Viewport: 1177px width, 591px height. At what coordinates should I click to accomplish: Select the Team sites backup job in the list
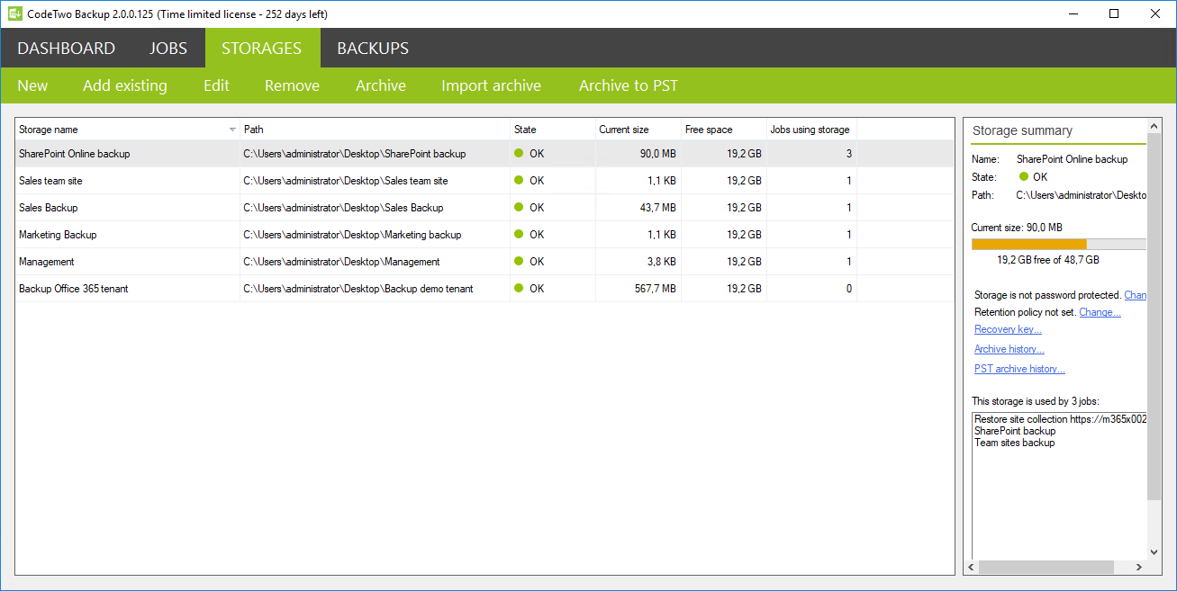pos(1014,443)
